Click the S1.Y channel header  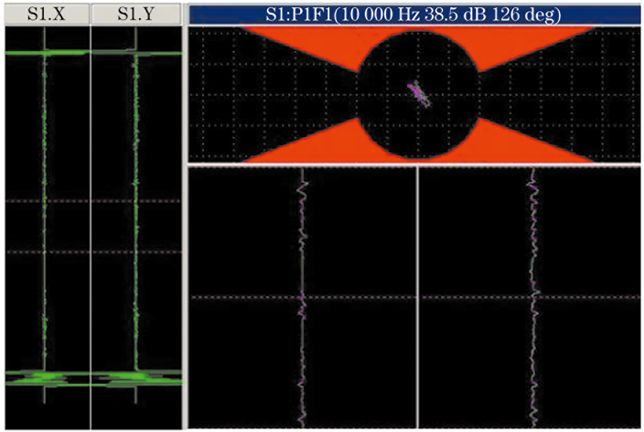[136, 14]
